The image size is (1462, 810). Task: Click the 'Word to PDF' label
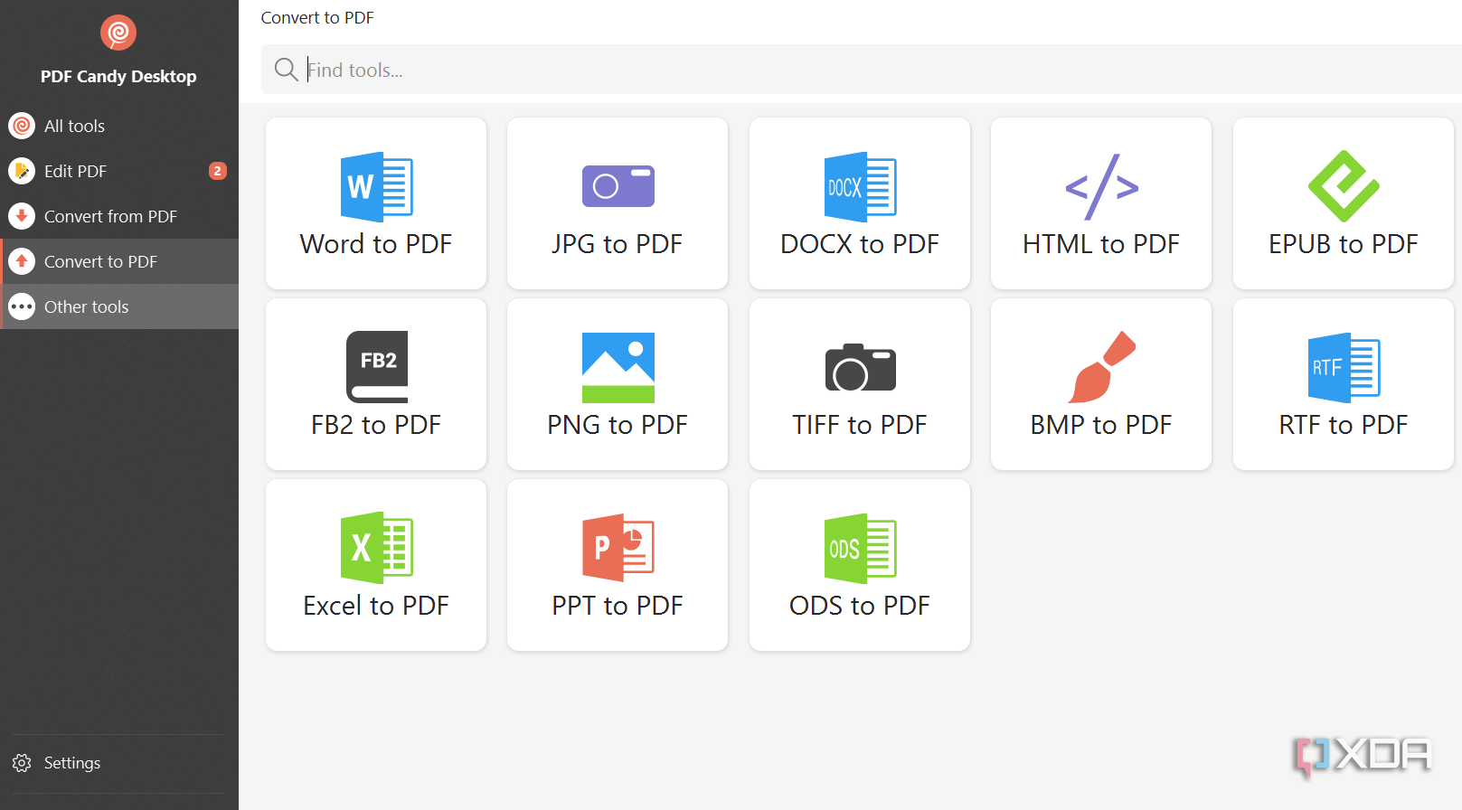point(376,244)
